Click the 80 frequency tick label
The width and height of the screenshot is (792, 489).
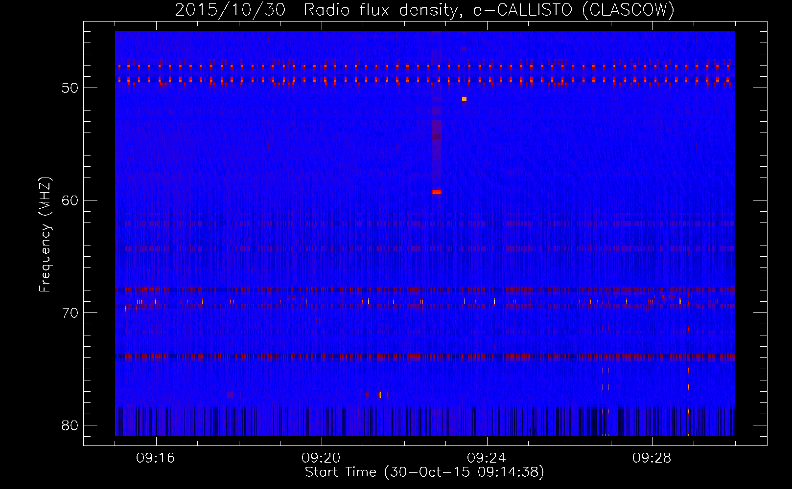70,425
